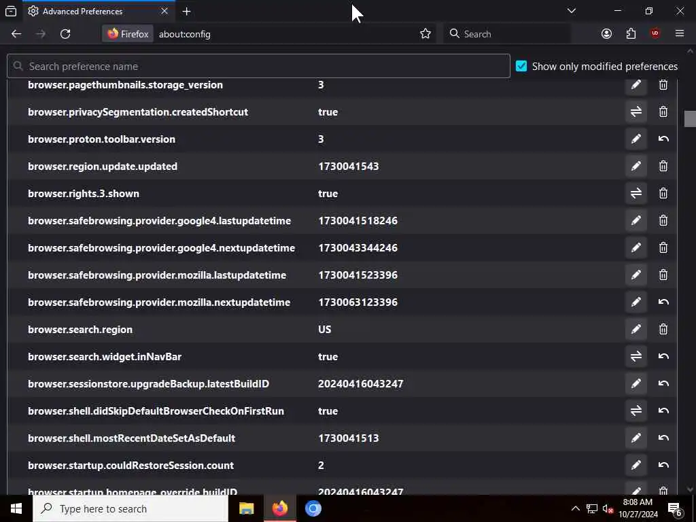Select Firefox icon in the taskbar
Screen dimensions: 696x522
point(279,508)
